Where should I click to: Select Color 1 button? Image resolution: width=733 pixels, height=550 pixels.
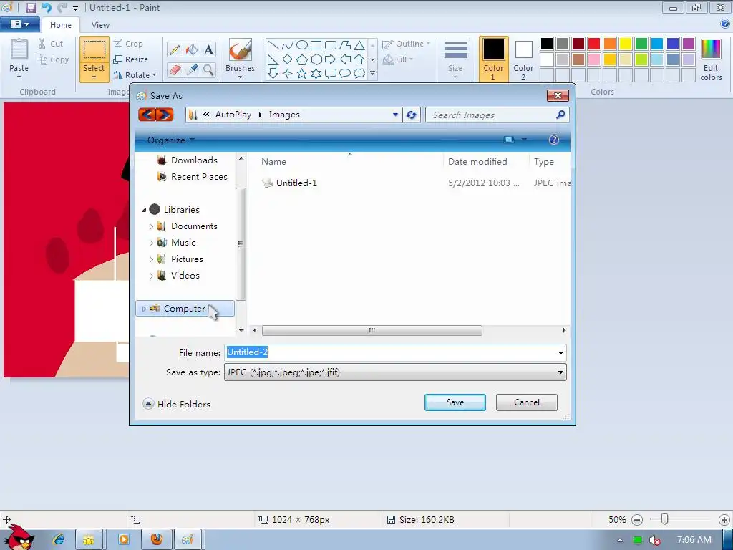(x=494, y=59)
